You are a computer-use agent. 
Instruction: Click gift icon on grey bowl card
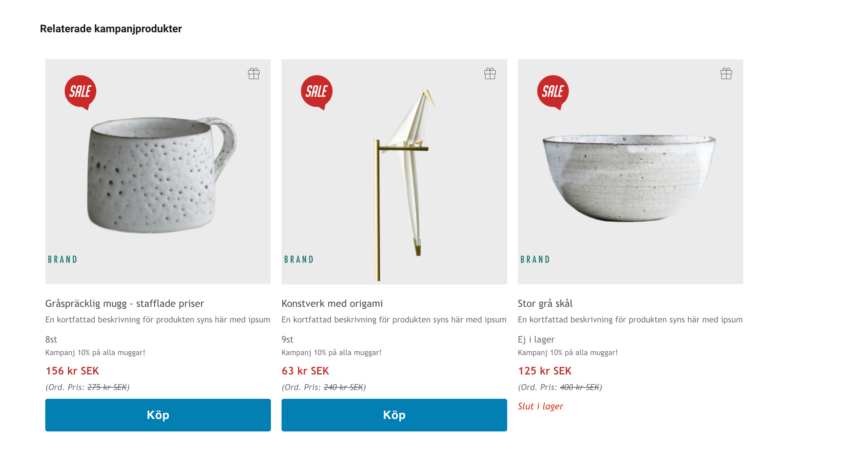pyautogui.click(x=726, y=73)
